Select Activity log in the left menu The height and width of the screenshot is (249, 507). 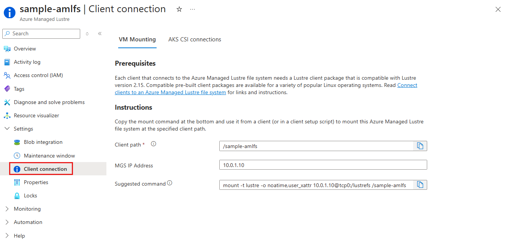point(26,62)
